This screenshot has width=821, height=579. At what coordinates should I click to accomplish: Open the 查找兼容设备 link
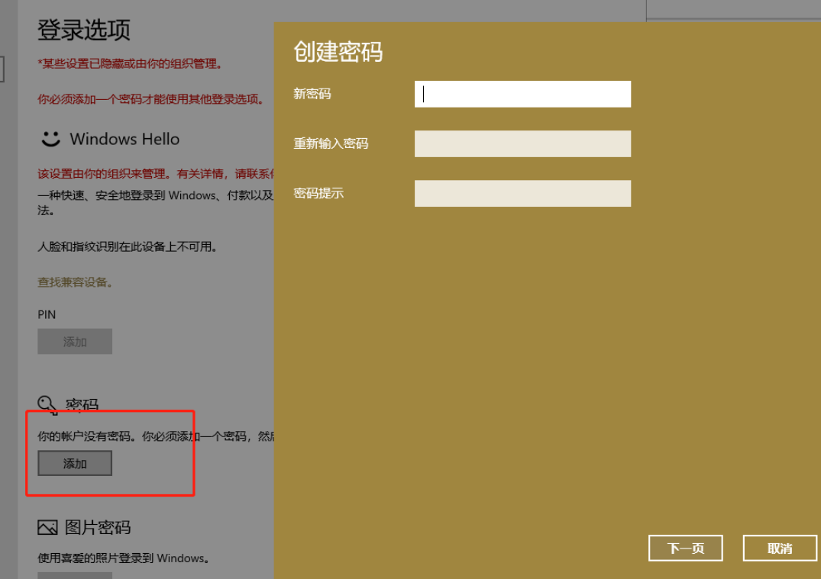click(76, 282)
